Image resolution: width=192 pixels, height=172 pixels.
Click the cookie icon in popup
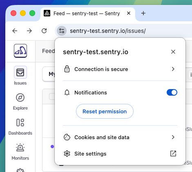coord(67,137)
